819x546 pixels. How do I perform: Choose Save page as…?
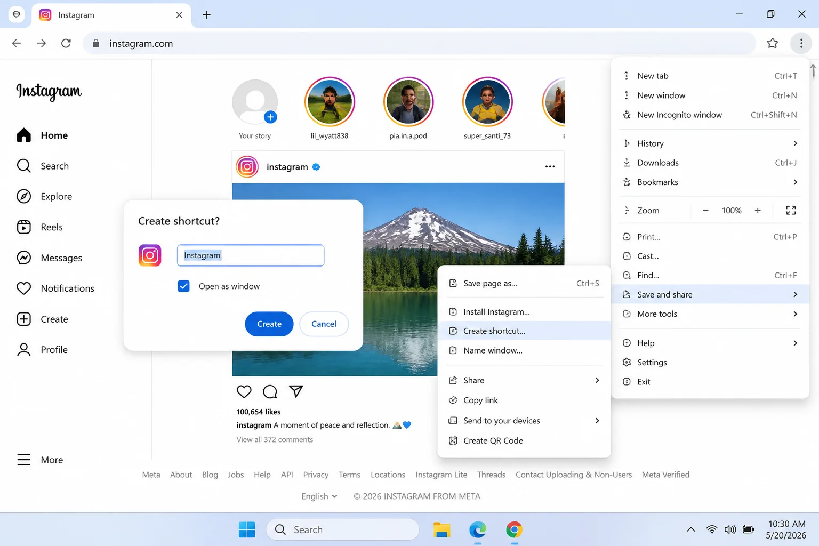pyautogui.click(x=524, y=284)
